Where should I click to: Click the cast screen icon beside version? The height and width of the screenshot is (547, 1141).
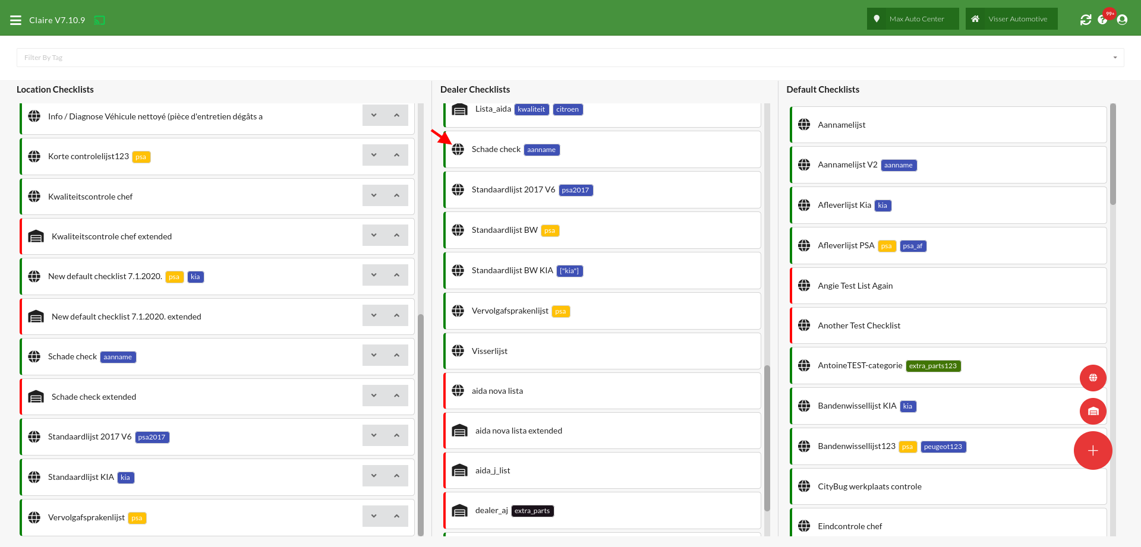tap(99, 20)
